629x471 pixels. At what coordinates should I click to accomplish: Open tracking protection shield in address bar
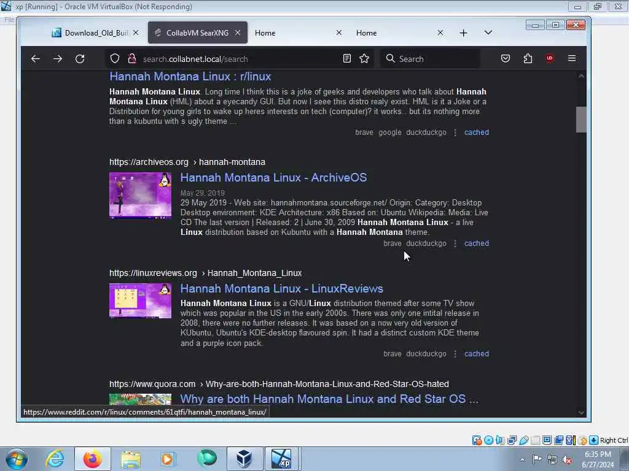pyautogui.click(x=115, y=59)
